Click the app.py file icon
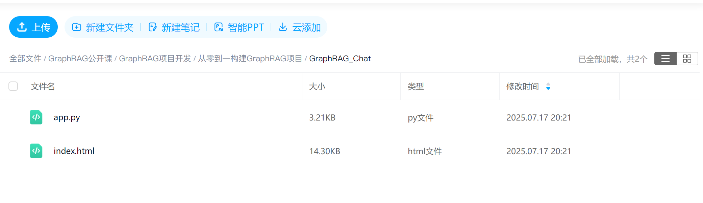 [x=36, y=117]
